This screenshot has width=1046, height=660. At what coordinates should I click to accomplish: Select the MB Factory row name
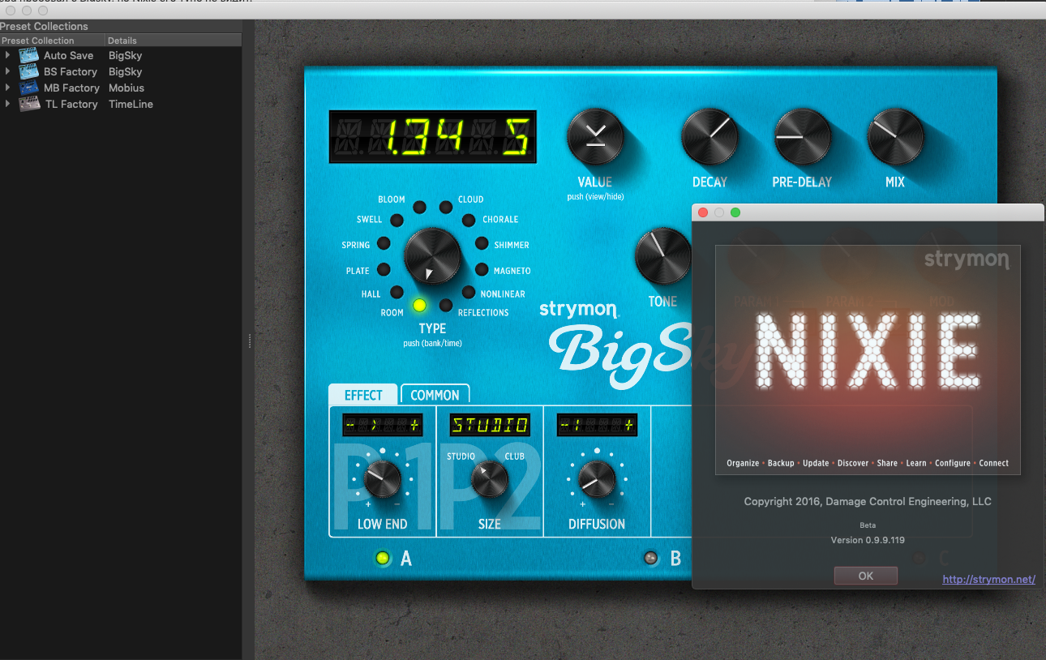coord(71,88)
